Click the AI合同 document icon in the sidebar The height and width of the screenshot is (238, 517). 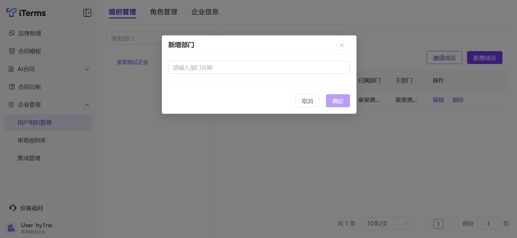pos(11,69)
